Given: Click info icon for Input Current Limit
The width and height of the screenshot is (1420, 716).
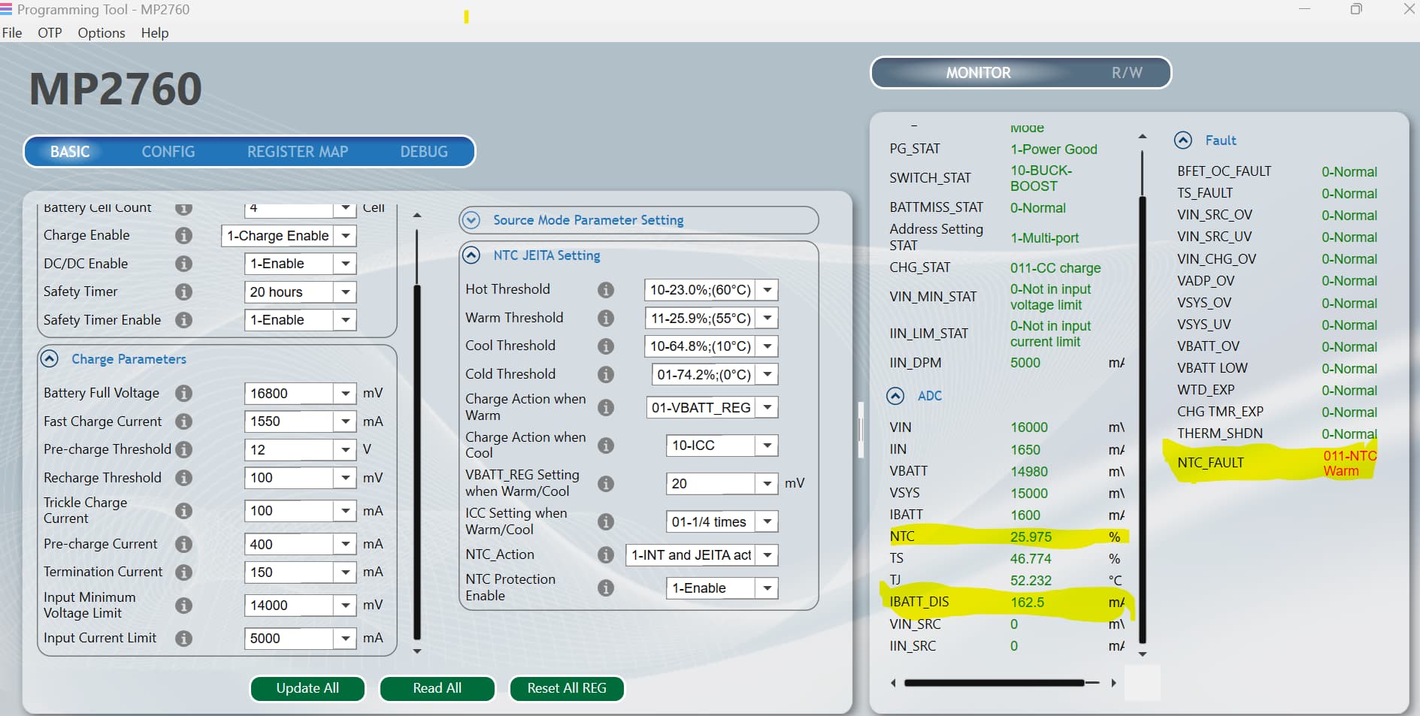Looking at the screenshot, I should [183, 638].
